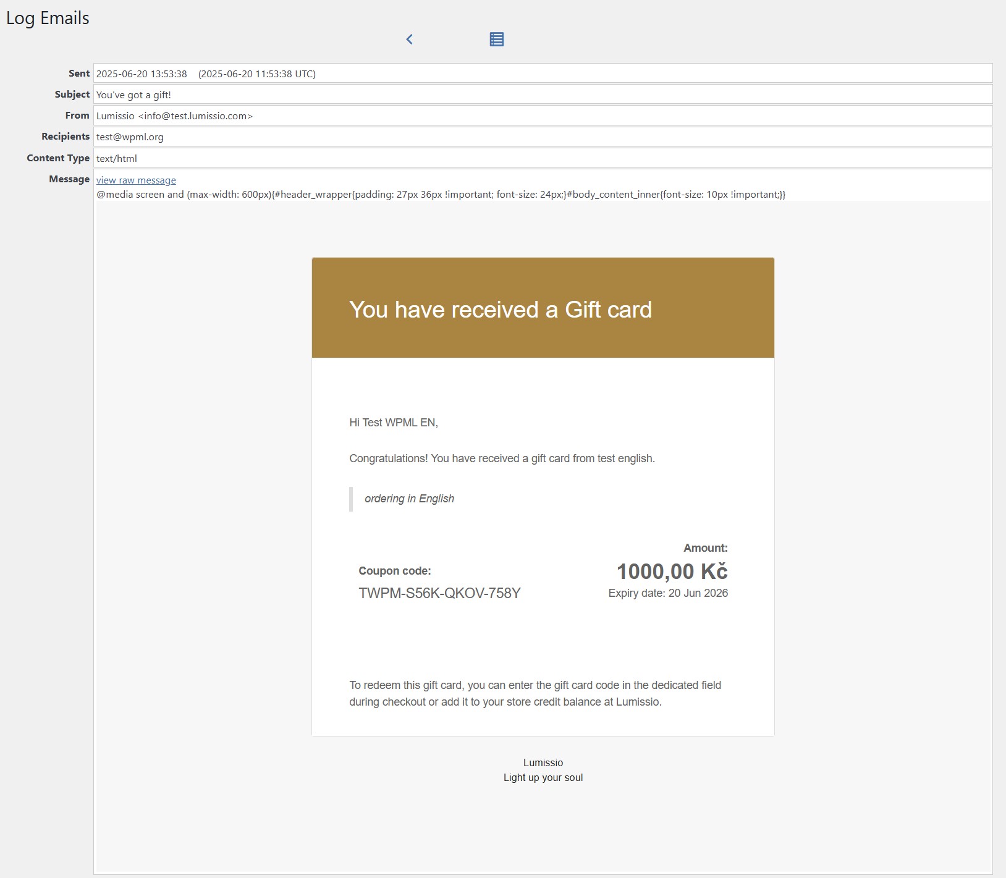This screenshot has width=1006, height=878.
Task: Select coupon code TWPM-S56K-QKOV-758Y
Action: (x=440, y=593)
